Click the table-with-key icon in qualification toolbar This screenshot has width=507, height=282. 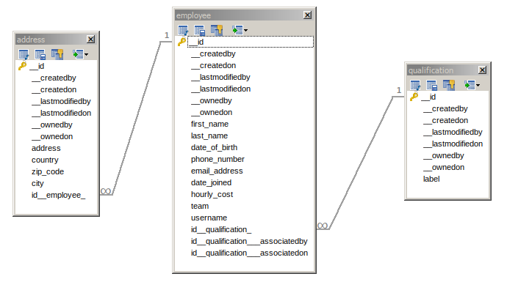coord(449,85)
